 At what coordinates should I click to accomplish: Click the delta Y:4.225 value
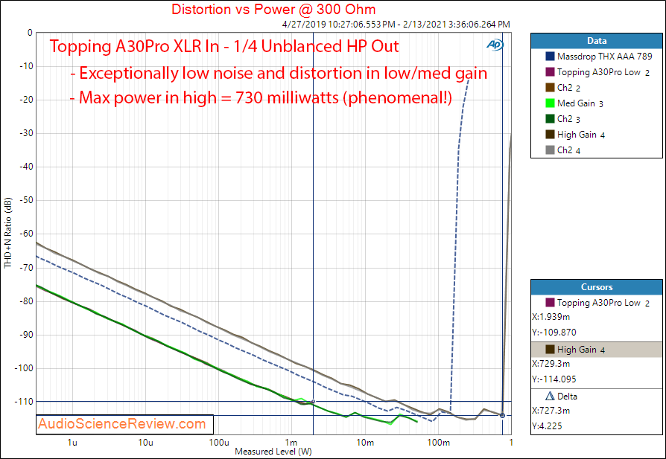547,426
